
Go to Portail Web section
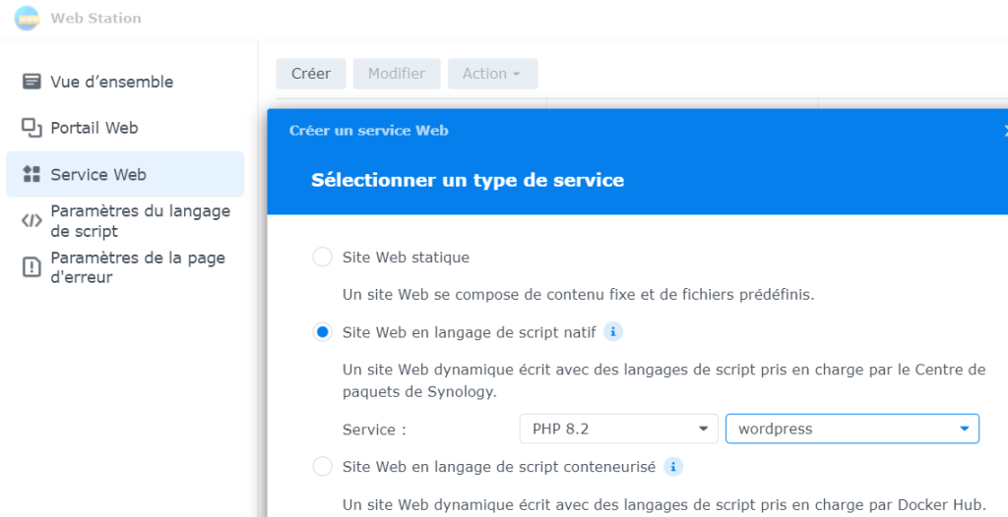[125, 128]
